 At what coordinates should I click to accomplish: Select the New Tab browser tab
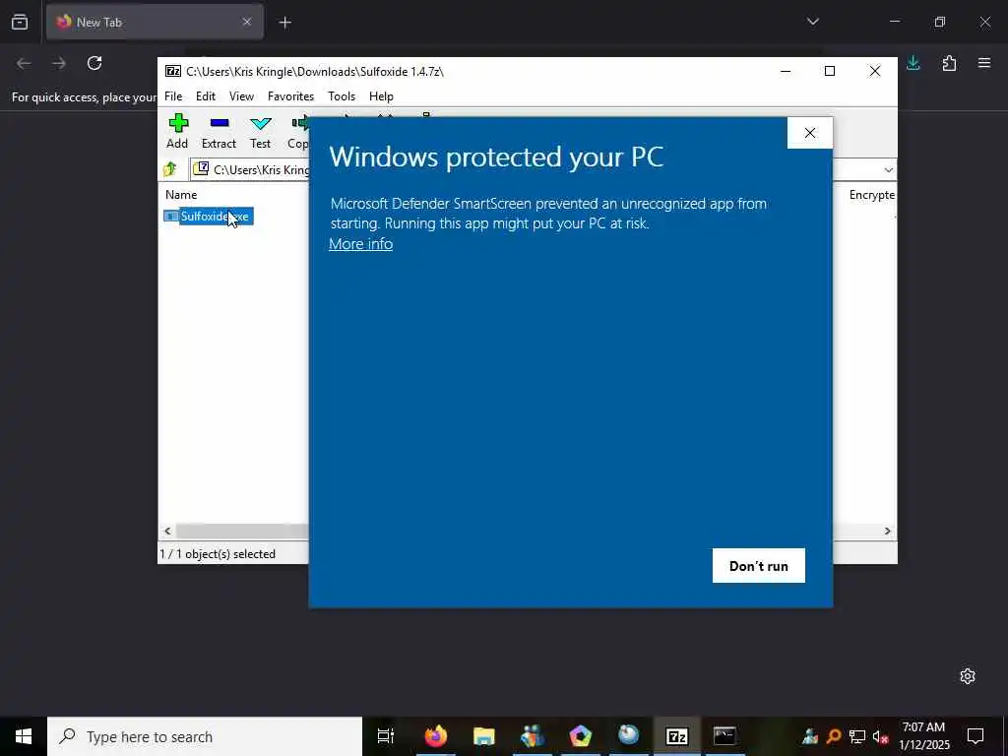[155, 22]
